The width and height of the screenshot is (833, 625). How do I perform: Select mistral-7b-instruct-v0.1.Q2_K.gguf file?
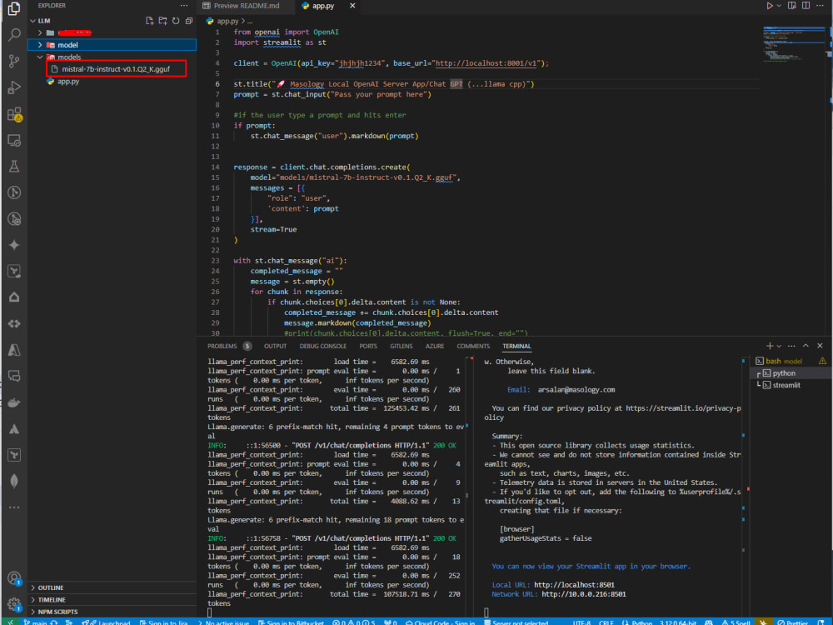coord(117,69)
